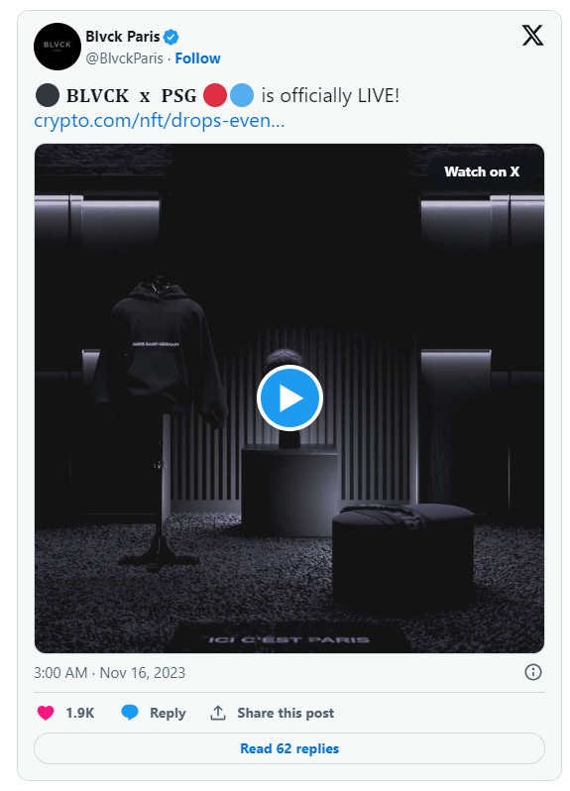Play the embedded video

click(289, 398)
